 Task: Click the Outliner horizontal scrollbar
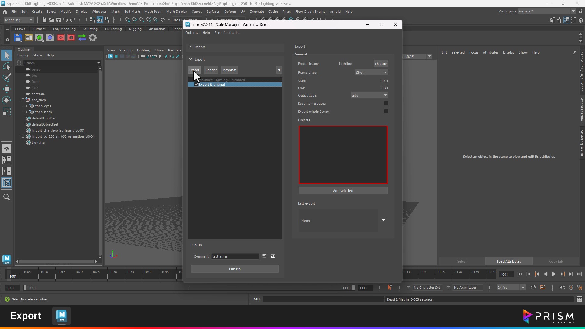(x=56, y=262)
